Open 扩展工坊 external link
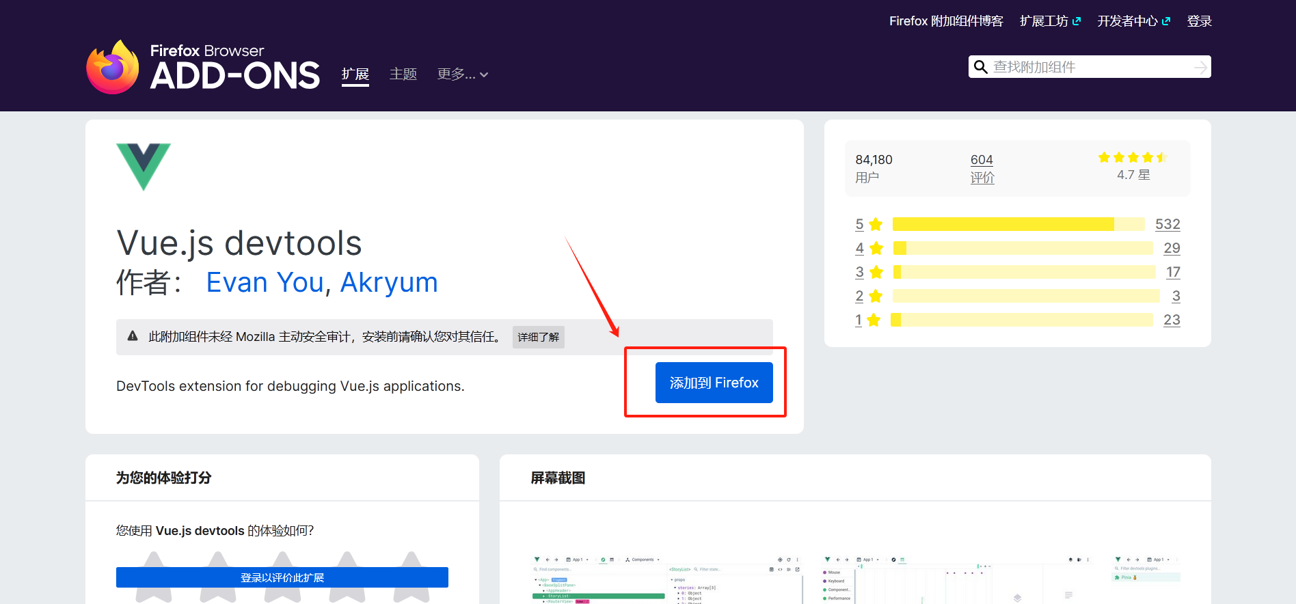 [x=1050, y=21]
